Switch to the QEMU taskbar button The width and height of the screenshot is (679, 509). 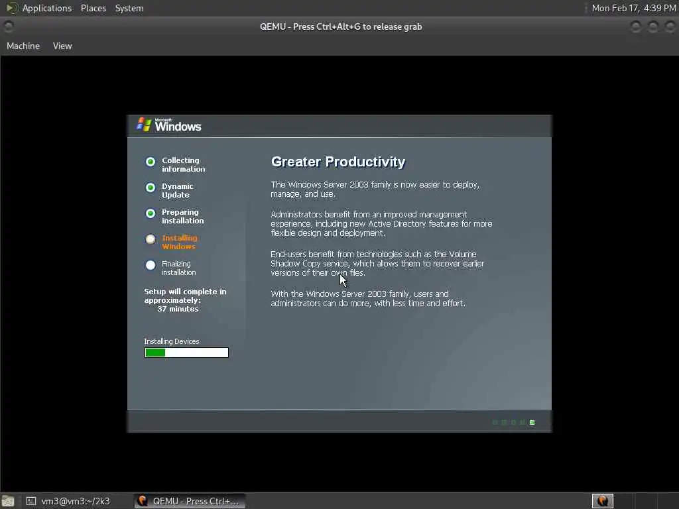[189, 501]
